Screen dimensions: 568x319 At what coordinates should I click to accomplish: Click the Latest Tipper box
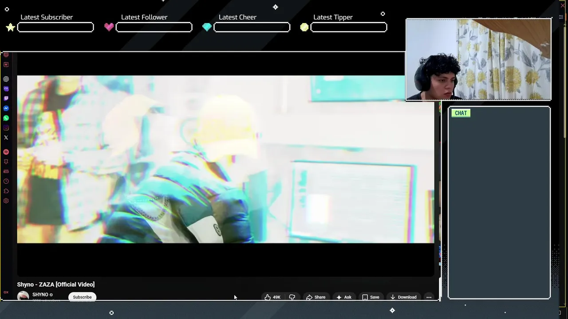[x=349, y=27]
